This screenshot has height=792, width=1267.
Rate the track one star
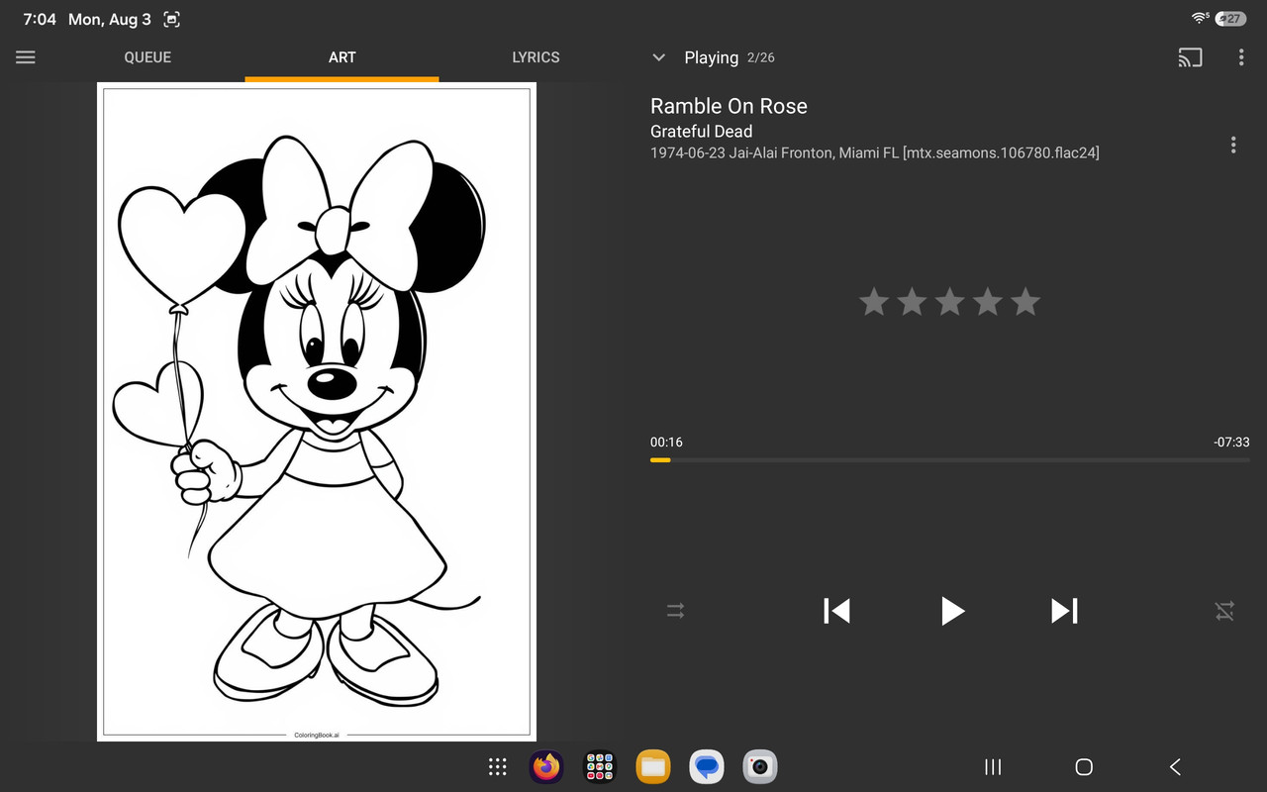pyautogui.click(x=874, y=302)
